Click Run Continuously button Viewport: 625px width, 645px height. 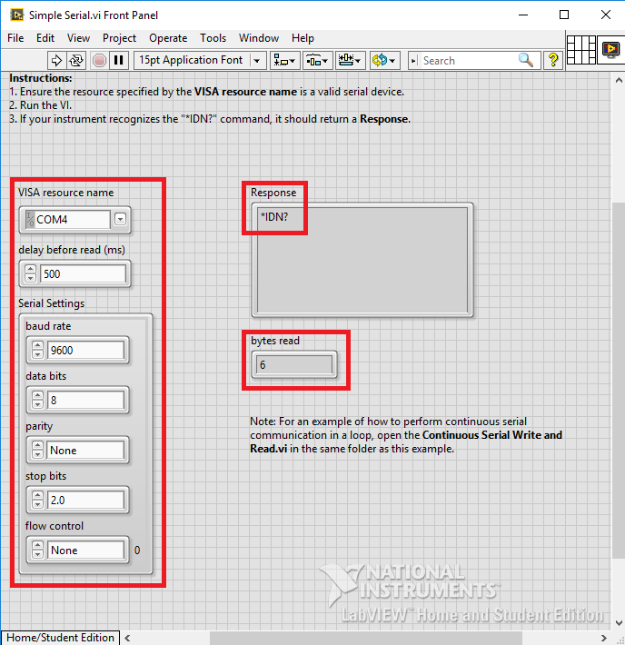coord(76,61)
